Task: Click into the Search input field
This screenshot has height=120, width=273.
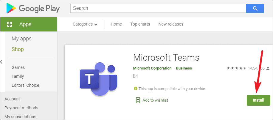Action: pyautogui.click(x=158, y=8)
